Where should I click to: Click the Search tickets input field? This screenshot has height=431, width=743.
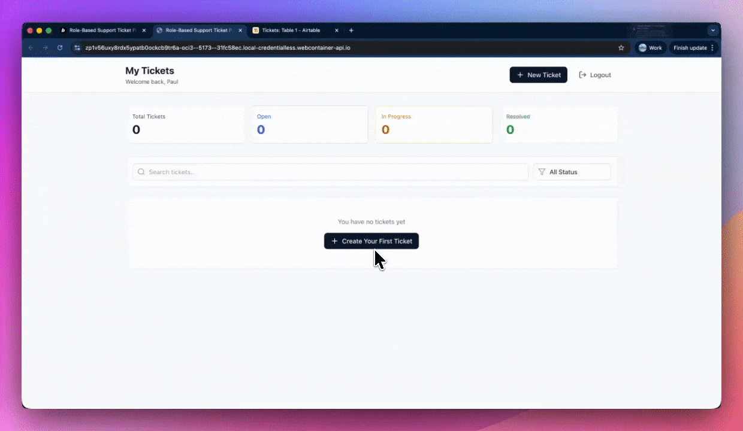[x=330, y=172]
